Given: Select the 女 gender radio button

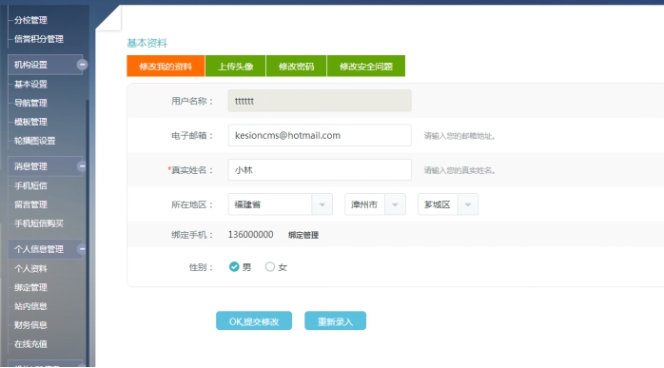Looking at the screenshot, I should click(x=270, y=267).
